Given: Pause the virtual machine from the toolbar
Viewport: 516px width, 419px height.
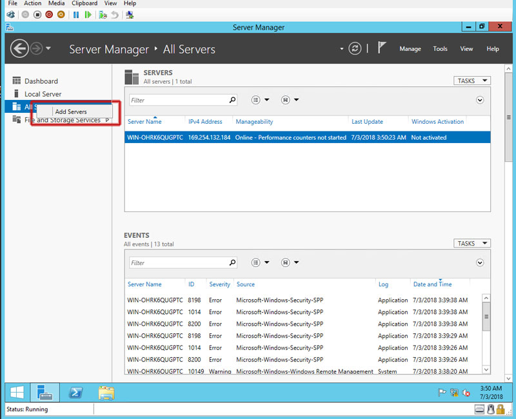Looking at the screenshot, I should click(76, 14).
